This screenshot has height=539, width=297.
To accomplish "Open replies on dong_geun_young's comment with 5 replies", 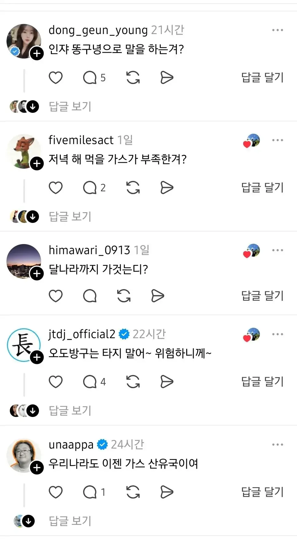I will click(x=90, y=78).
